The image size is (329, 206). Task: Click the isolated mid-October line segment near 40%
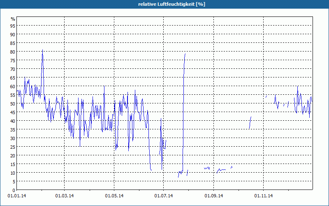point(250,122)
